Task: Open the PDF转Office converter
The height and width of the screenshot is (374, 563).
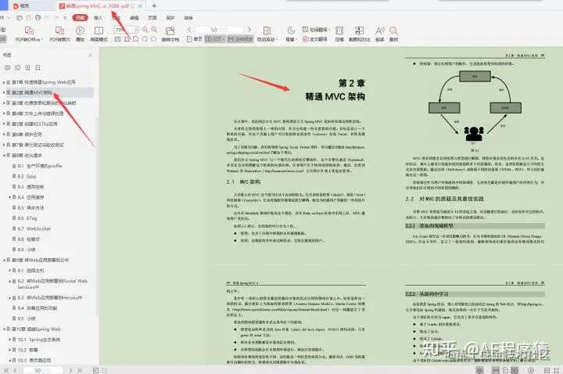Action: click(29, 34)
